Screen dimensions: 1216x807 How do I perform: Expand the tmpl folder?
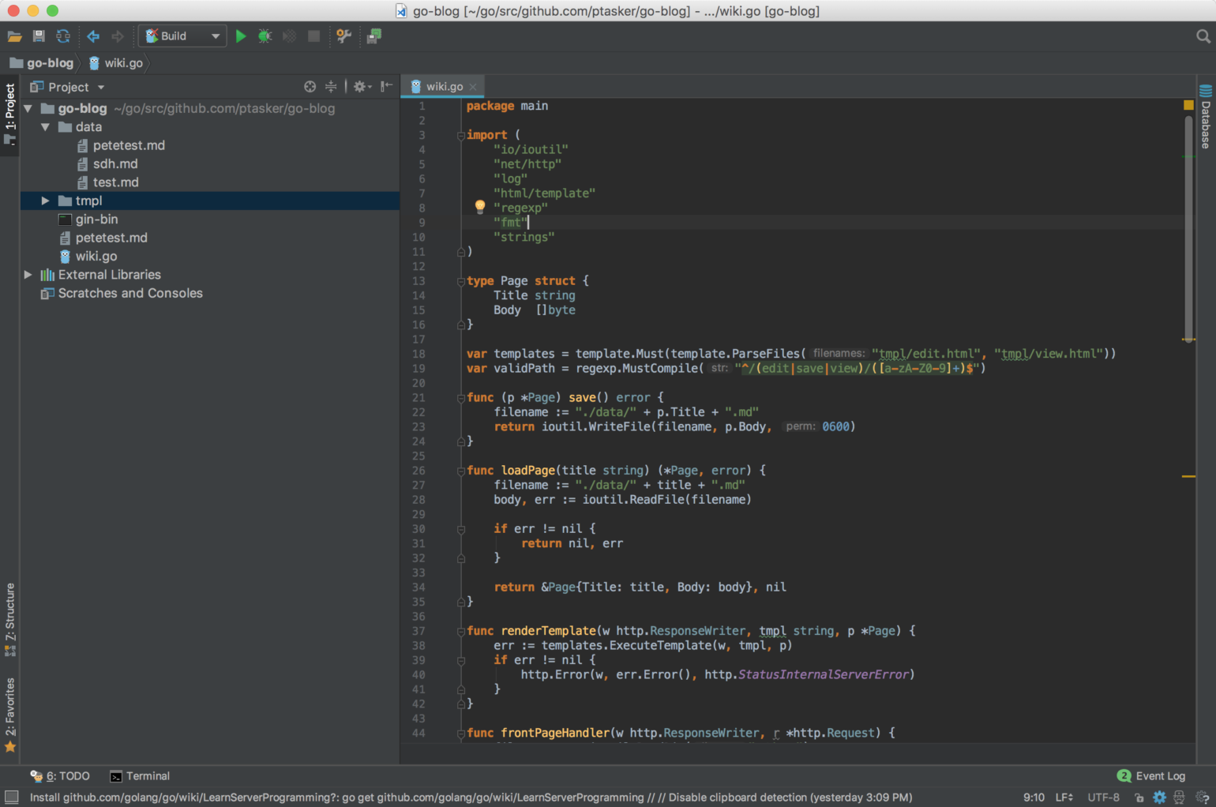click(46, 201)
